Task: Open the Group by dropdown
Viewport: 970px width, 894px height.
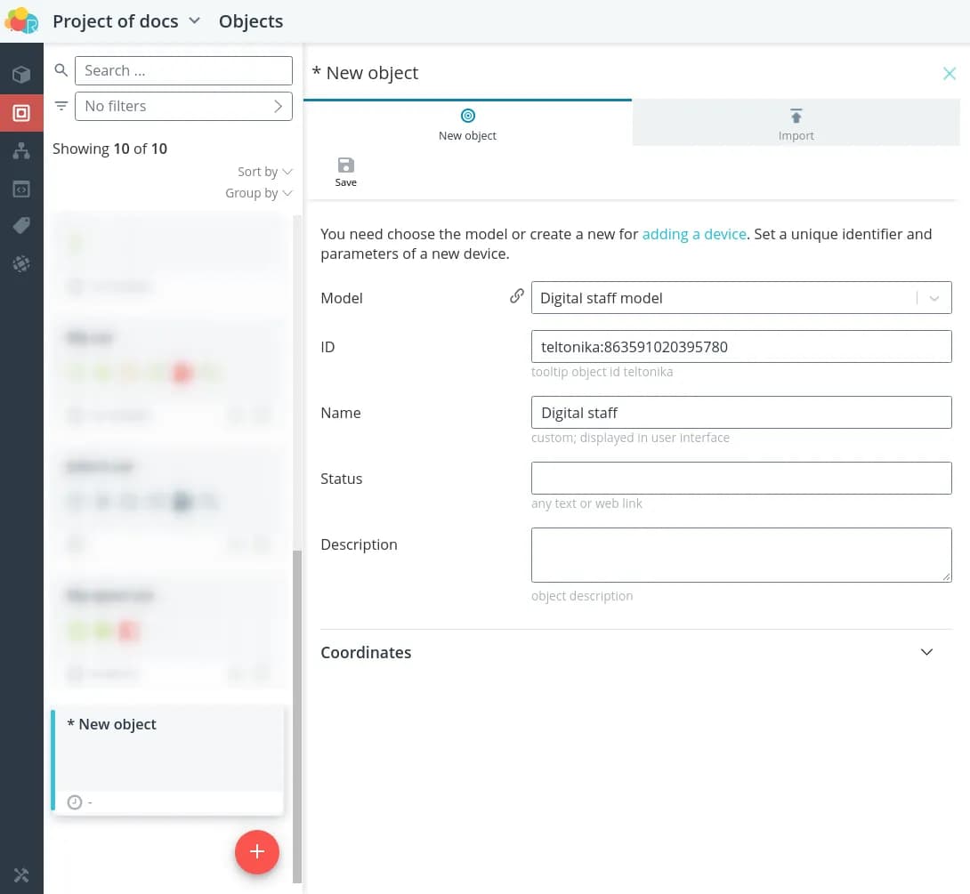Action: pyautogui.click(x=258, y=193)
